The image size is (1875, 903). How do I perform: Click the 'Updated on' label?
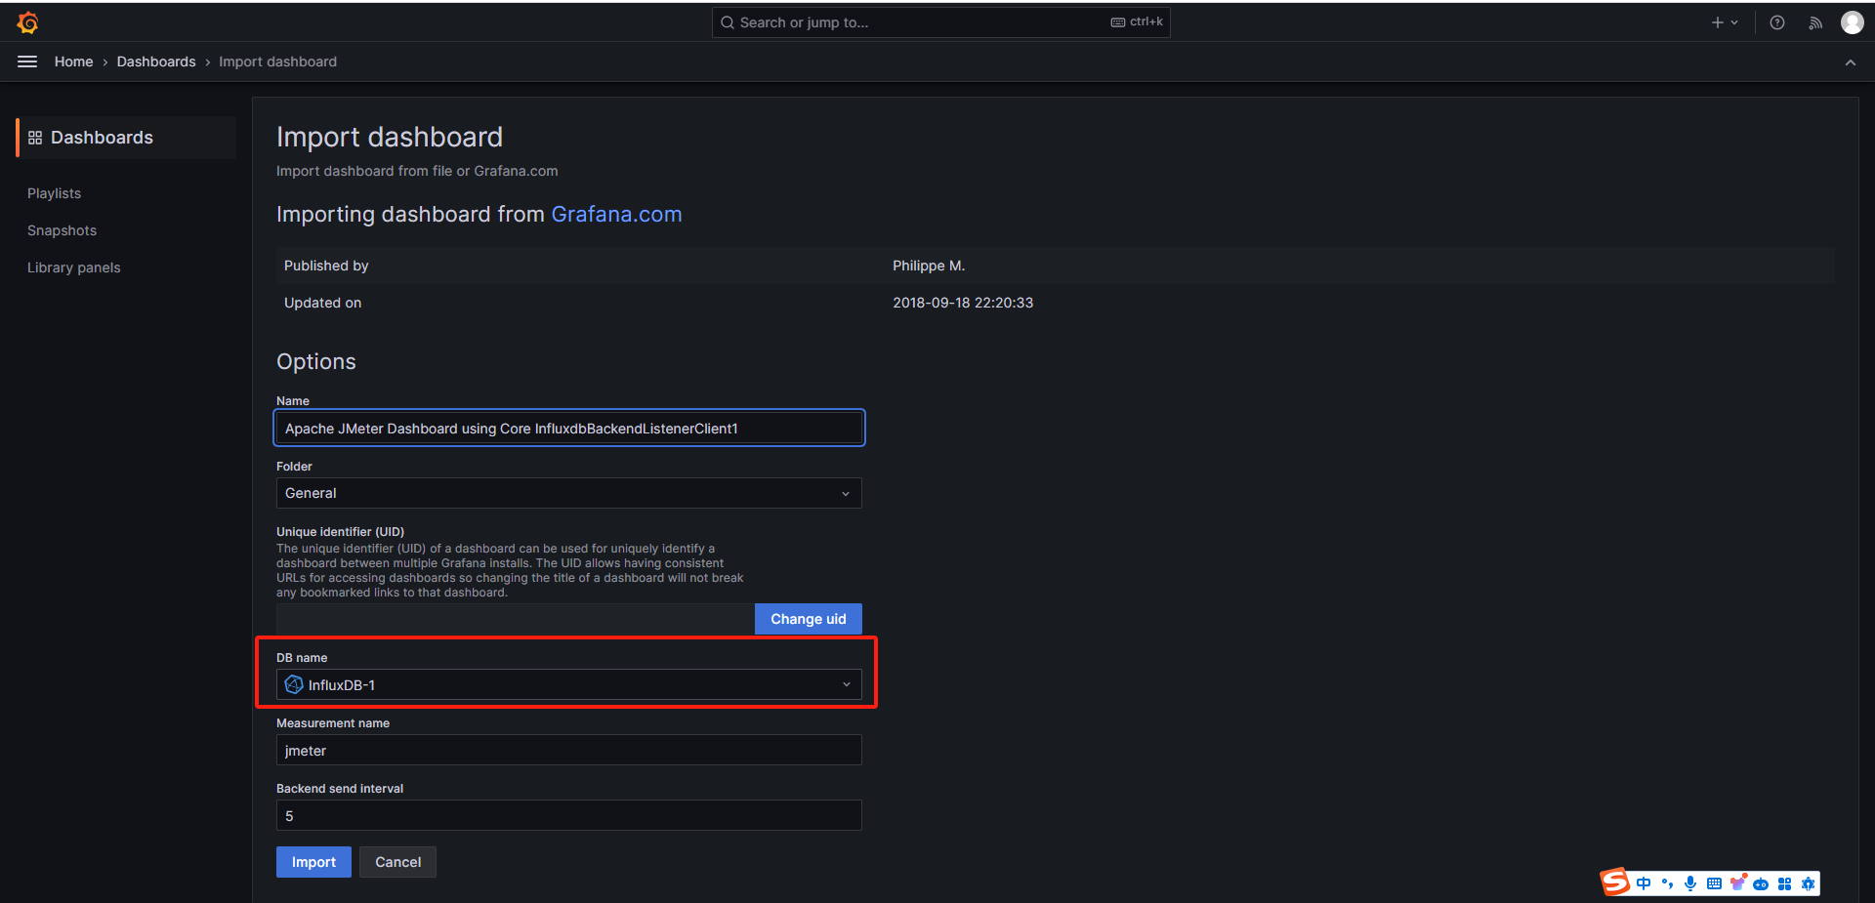click(323, 303)
